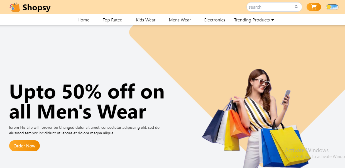Open the shopping cart button

click(x=314, y=7)
